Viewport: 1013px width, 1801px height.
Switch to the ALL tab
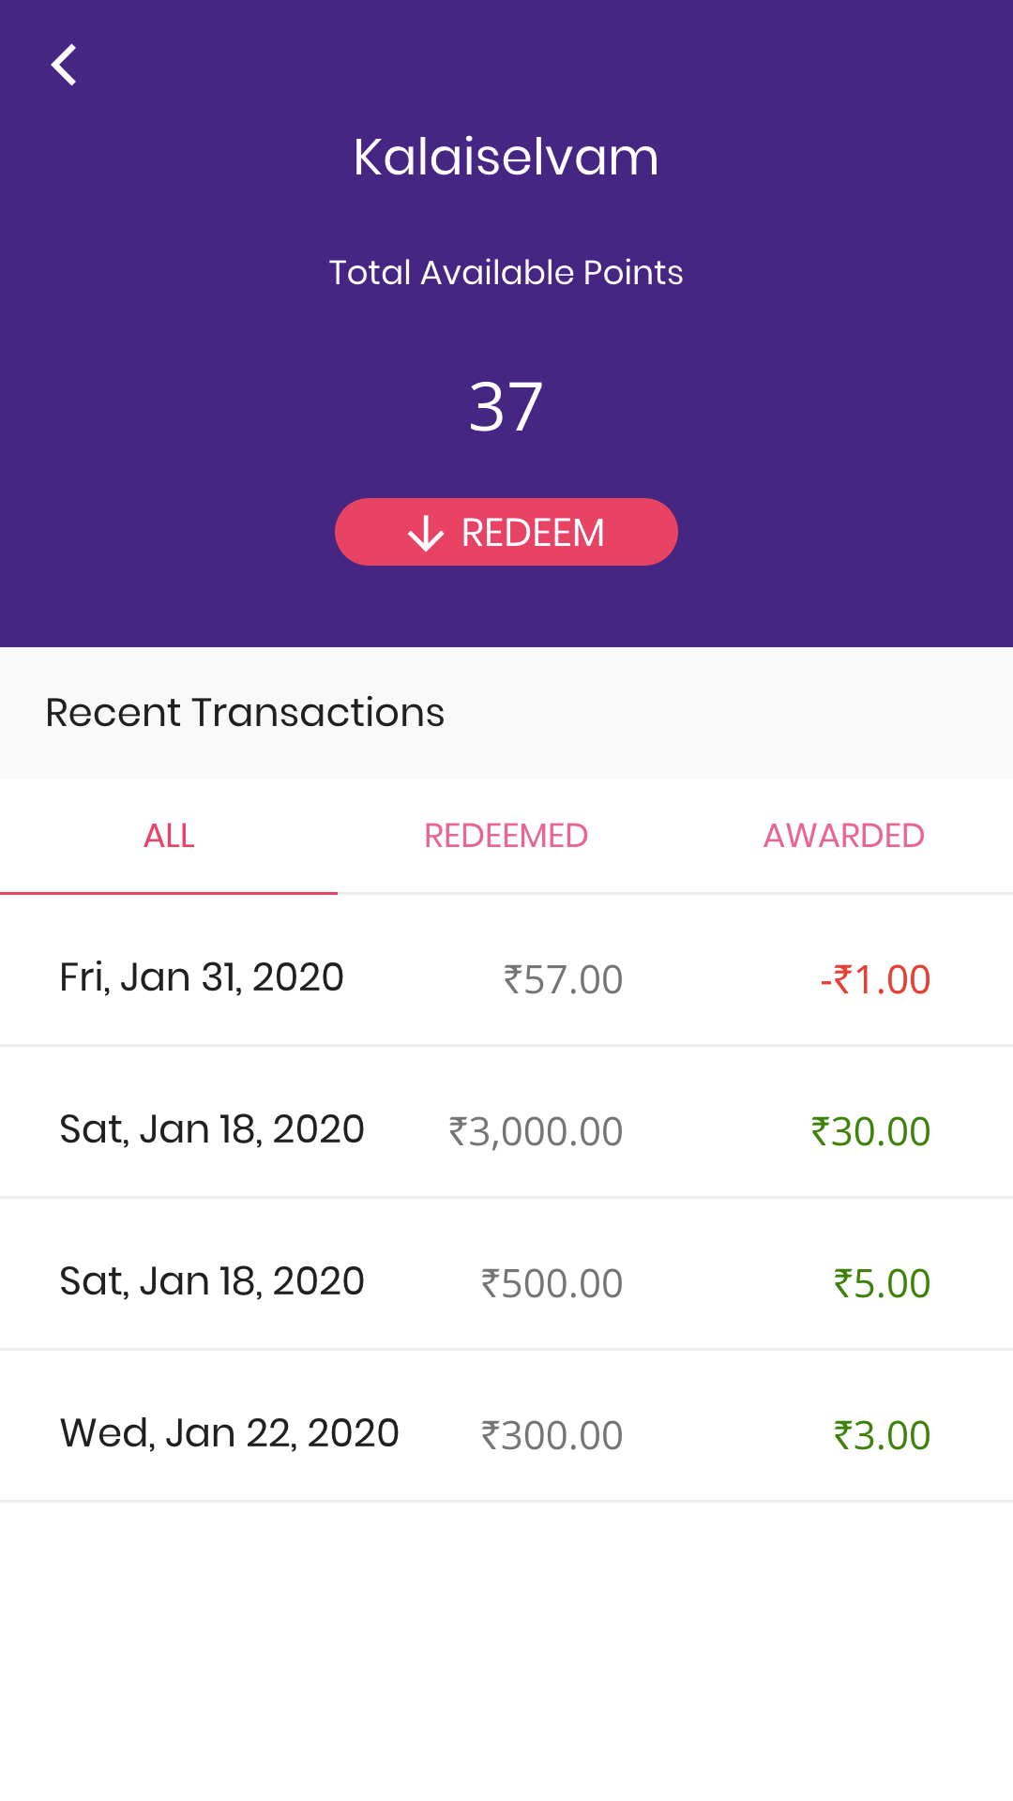click(x=169, y=836)
